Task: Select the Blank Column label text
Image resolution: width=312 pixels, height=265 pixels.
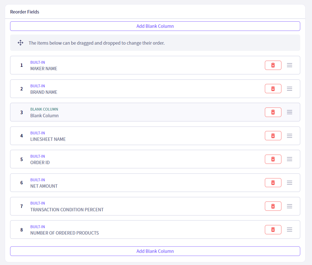Action: 44,116
